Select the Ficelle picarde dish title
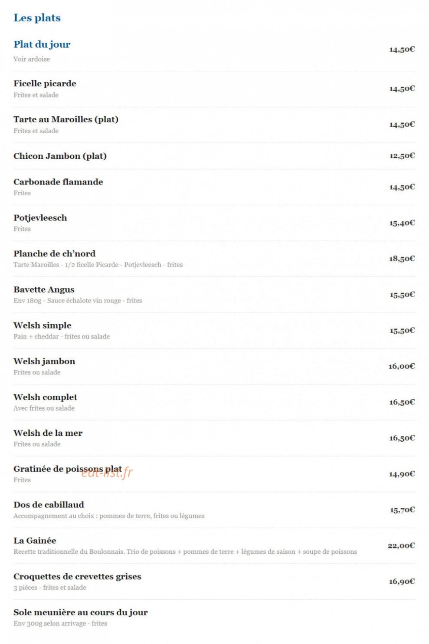The width and height of the screenshot is (429, 644). [45, 83]
